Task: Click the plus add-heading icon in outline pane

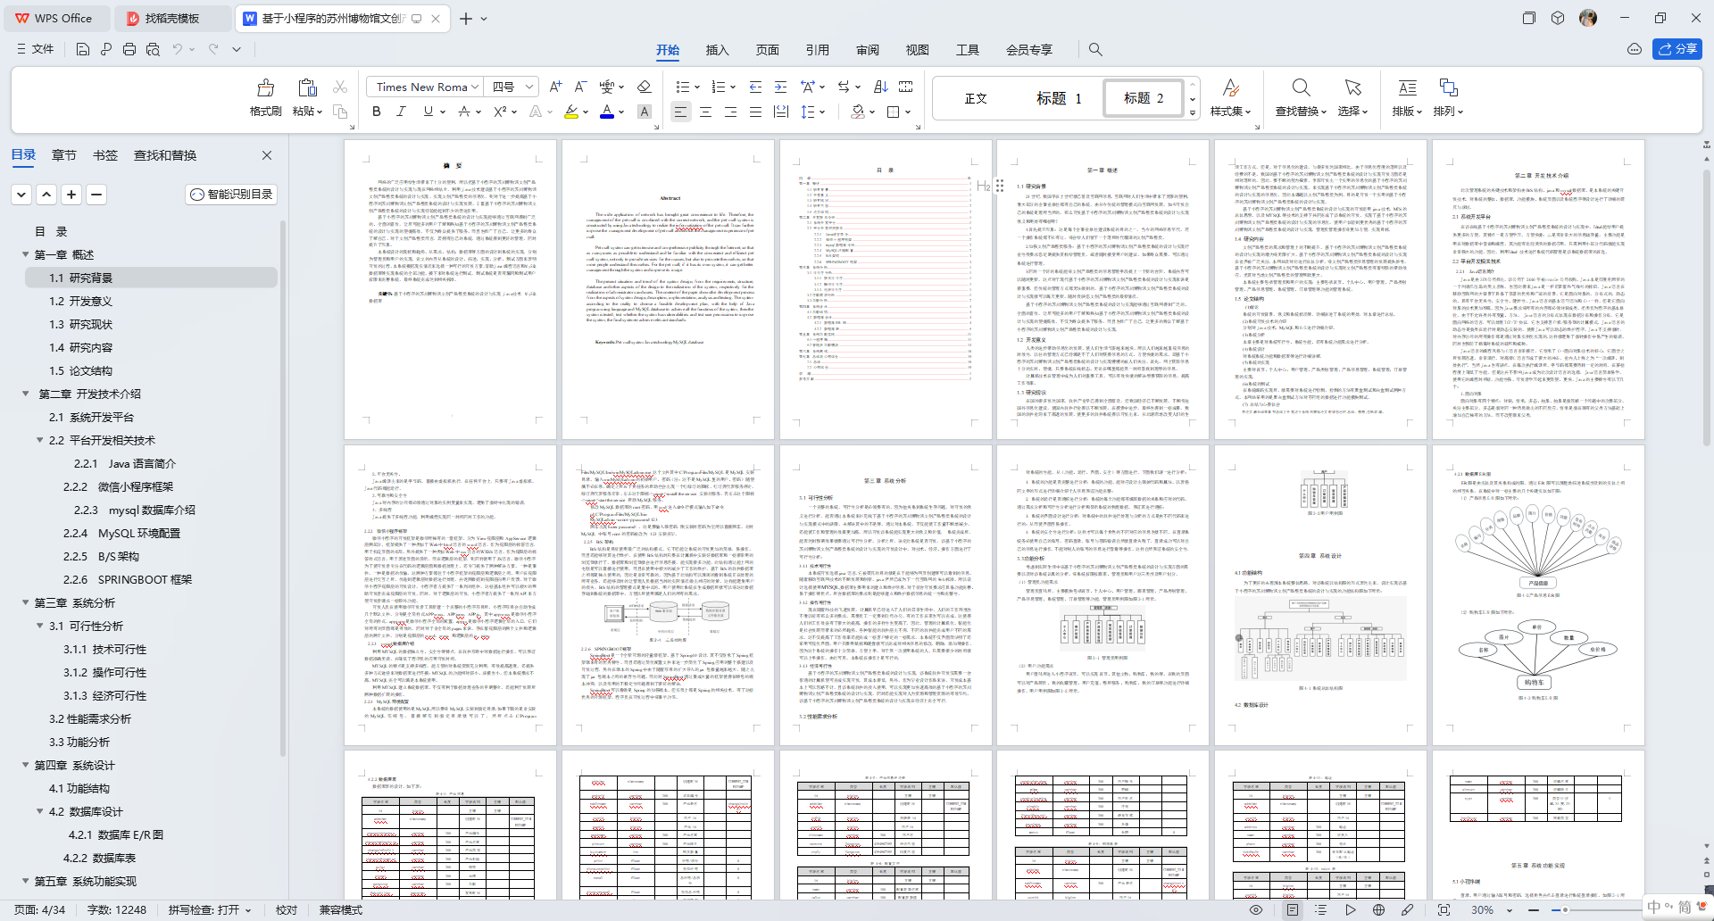Action: pyautogui.click(x=71, y=194)
